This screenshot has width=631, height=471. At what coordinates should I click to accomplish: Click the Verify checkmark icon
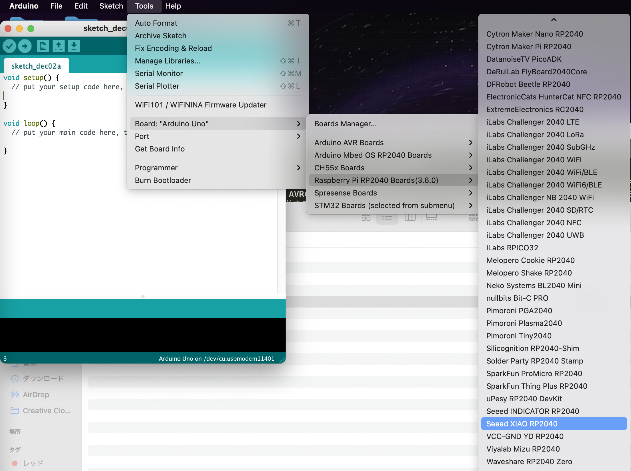[x=9, y=46]
